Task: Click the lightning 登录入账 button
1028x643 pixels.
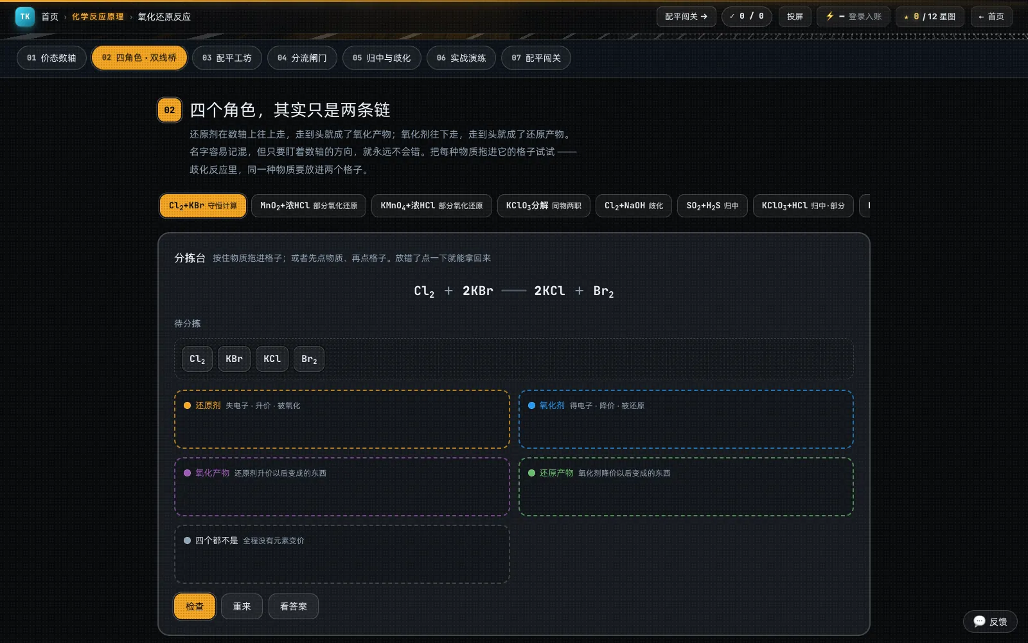Action: [x=853, y=17]
